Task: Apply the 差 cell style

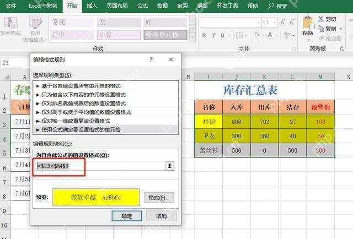Action: (119, 22)
